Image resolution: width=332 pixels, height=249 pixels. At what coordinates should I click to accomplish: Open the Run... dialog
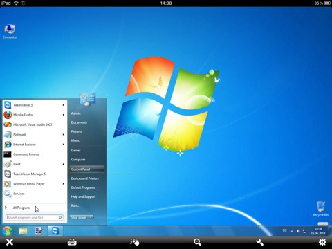click(x=75, y=205)
